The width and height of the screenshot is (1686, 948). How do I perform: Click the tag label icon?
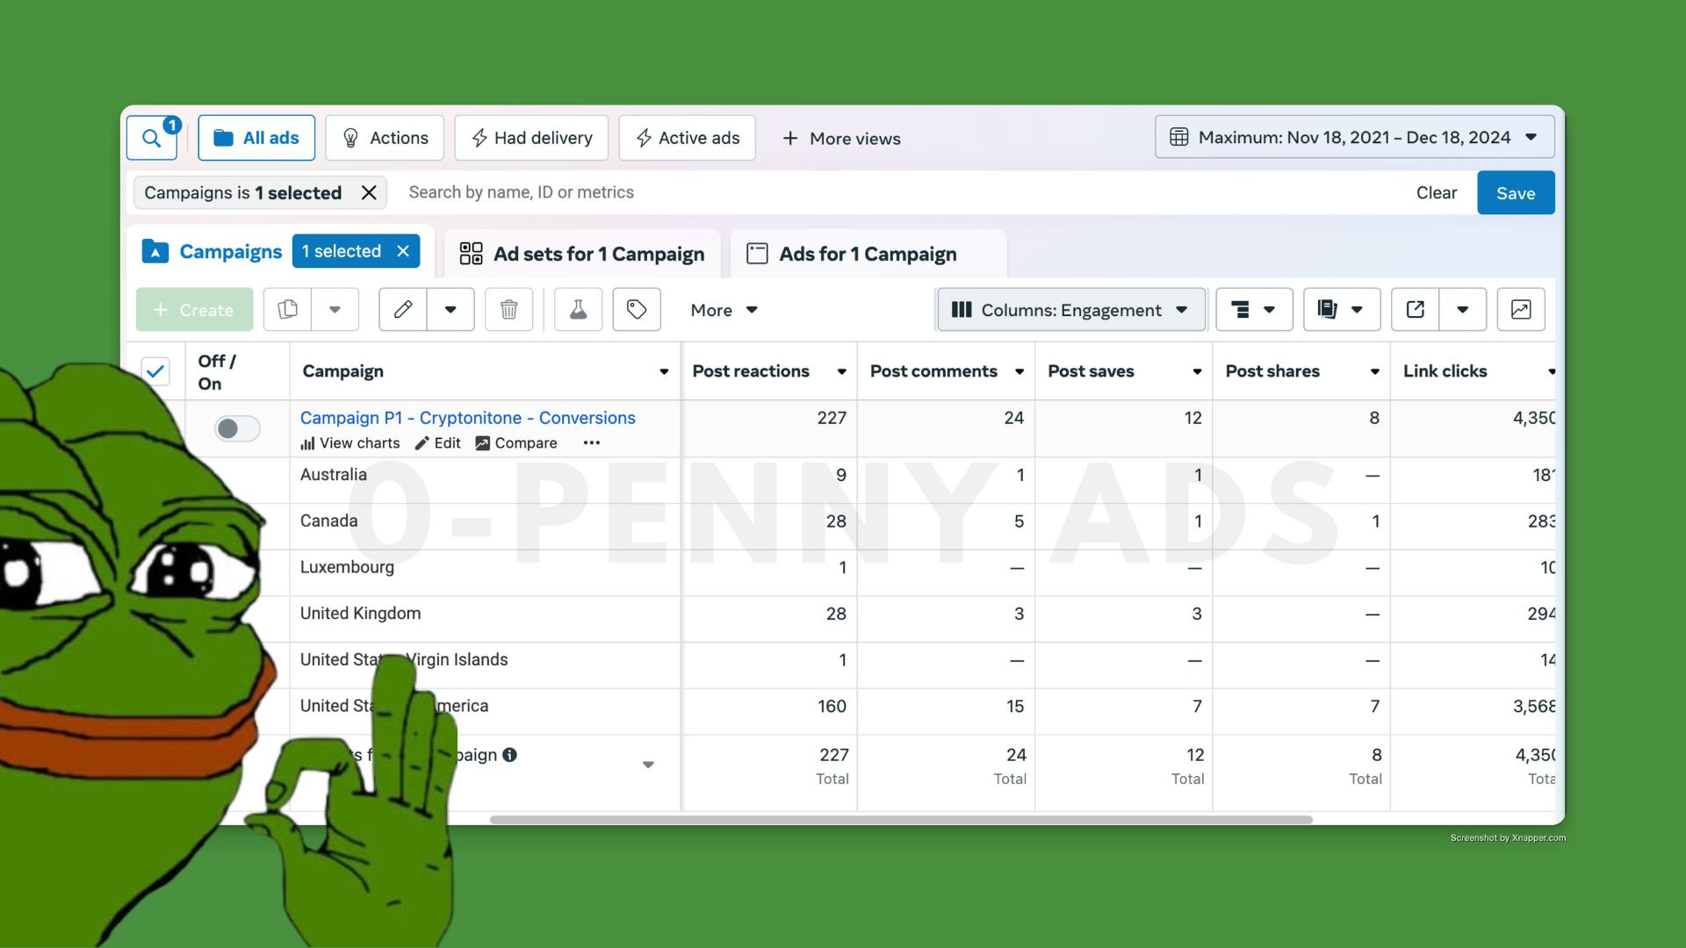coord(637,309)
